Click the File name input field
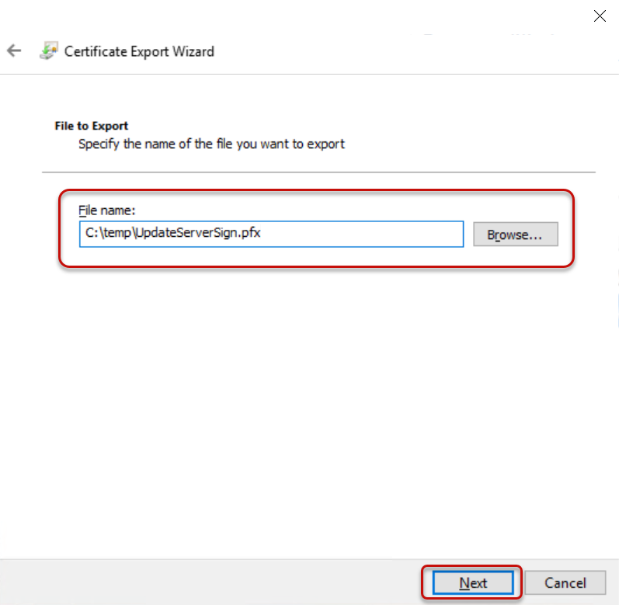The height and width of the screenshot is (605, 619). pos(271,234)
